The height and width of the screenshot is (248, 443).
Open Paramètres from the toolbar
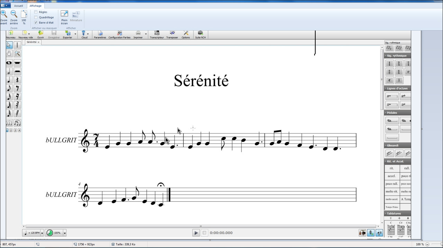tap(100, 35)
